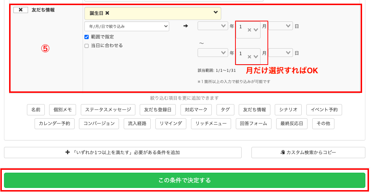Expand the start month dropdown arrow
This screenshot has height=193, width=373.
[x=256, y=30]
